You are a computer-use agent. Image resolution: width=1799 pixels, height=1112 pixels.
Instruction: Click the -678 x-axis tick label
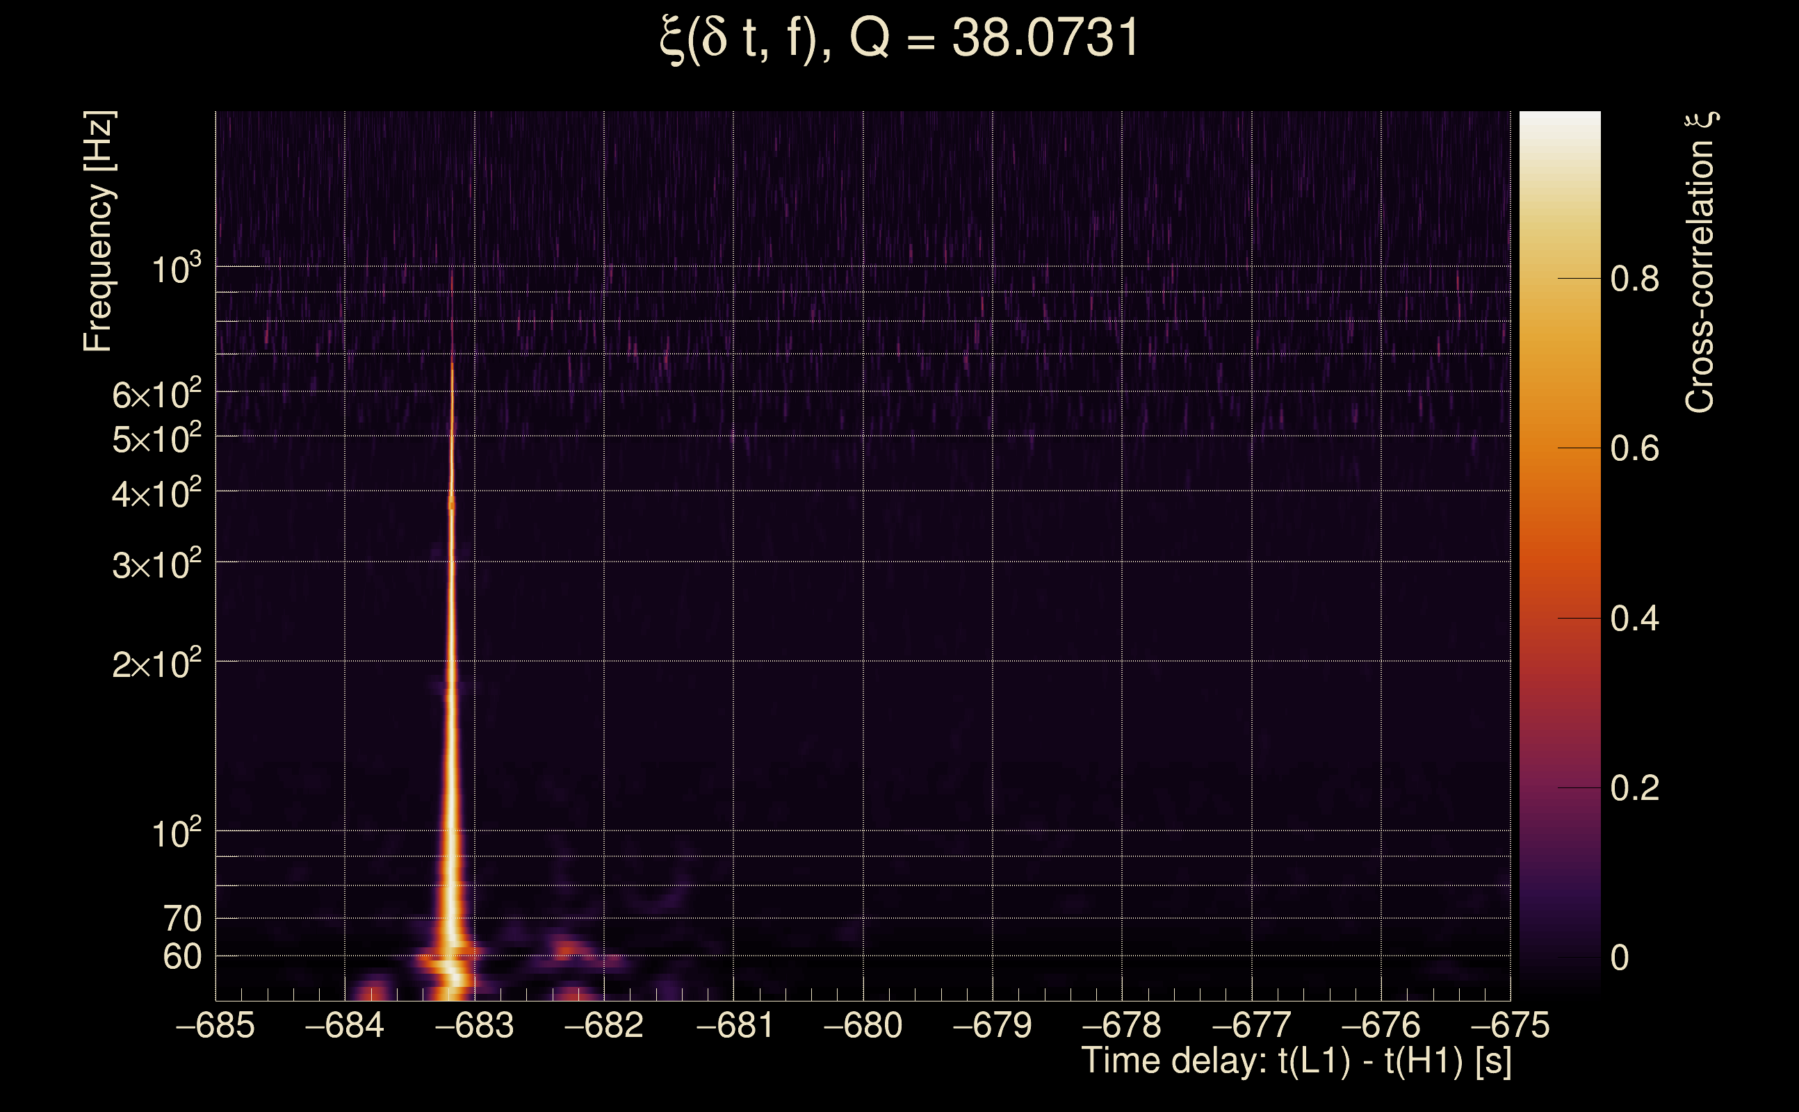[x=1122, y=1025]
